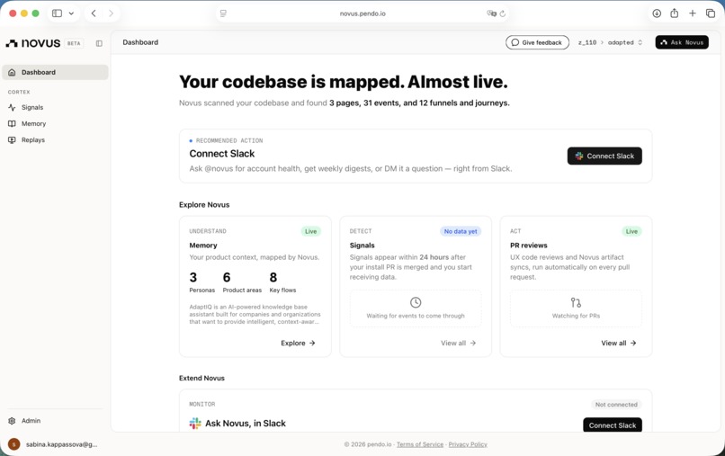Image resolution: width=725 pixels, height=456 pixels.
Task: Click Waiting for events to come through box
Action: click(x=416, y=308)
